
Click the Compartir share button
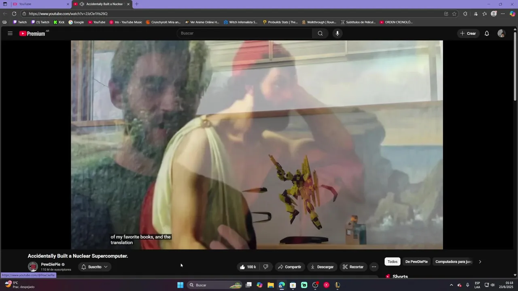(289, 267)
